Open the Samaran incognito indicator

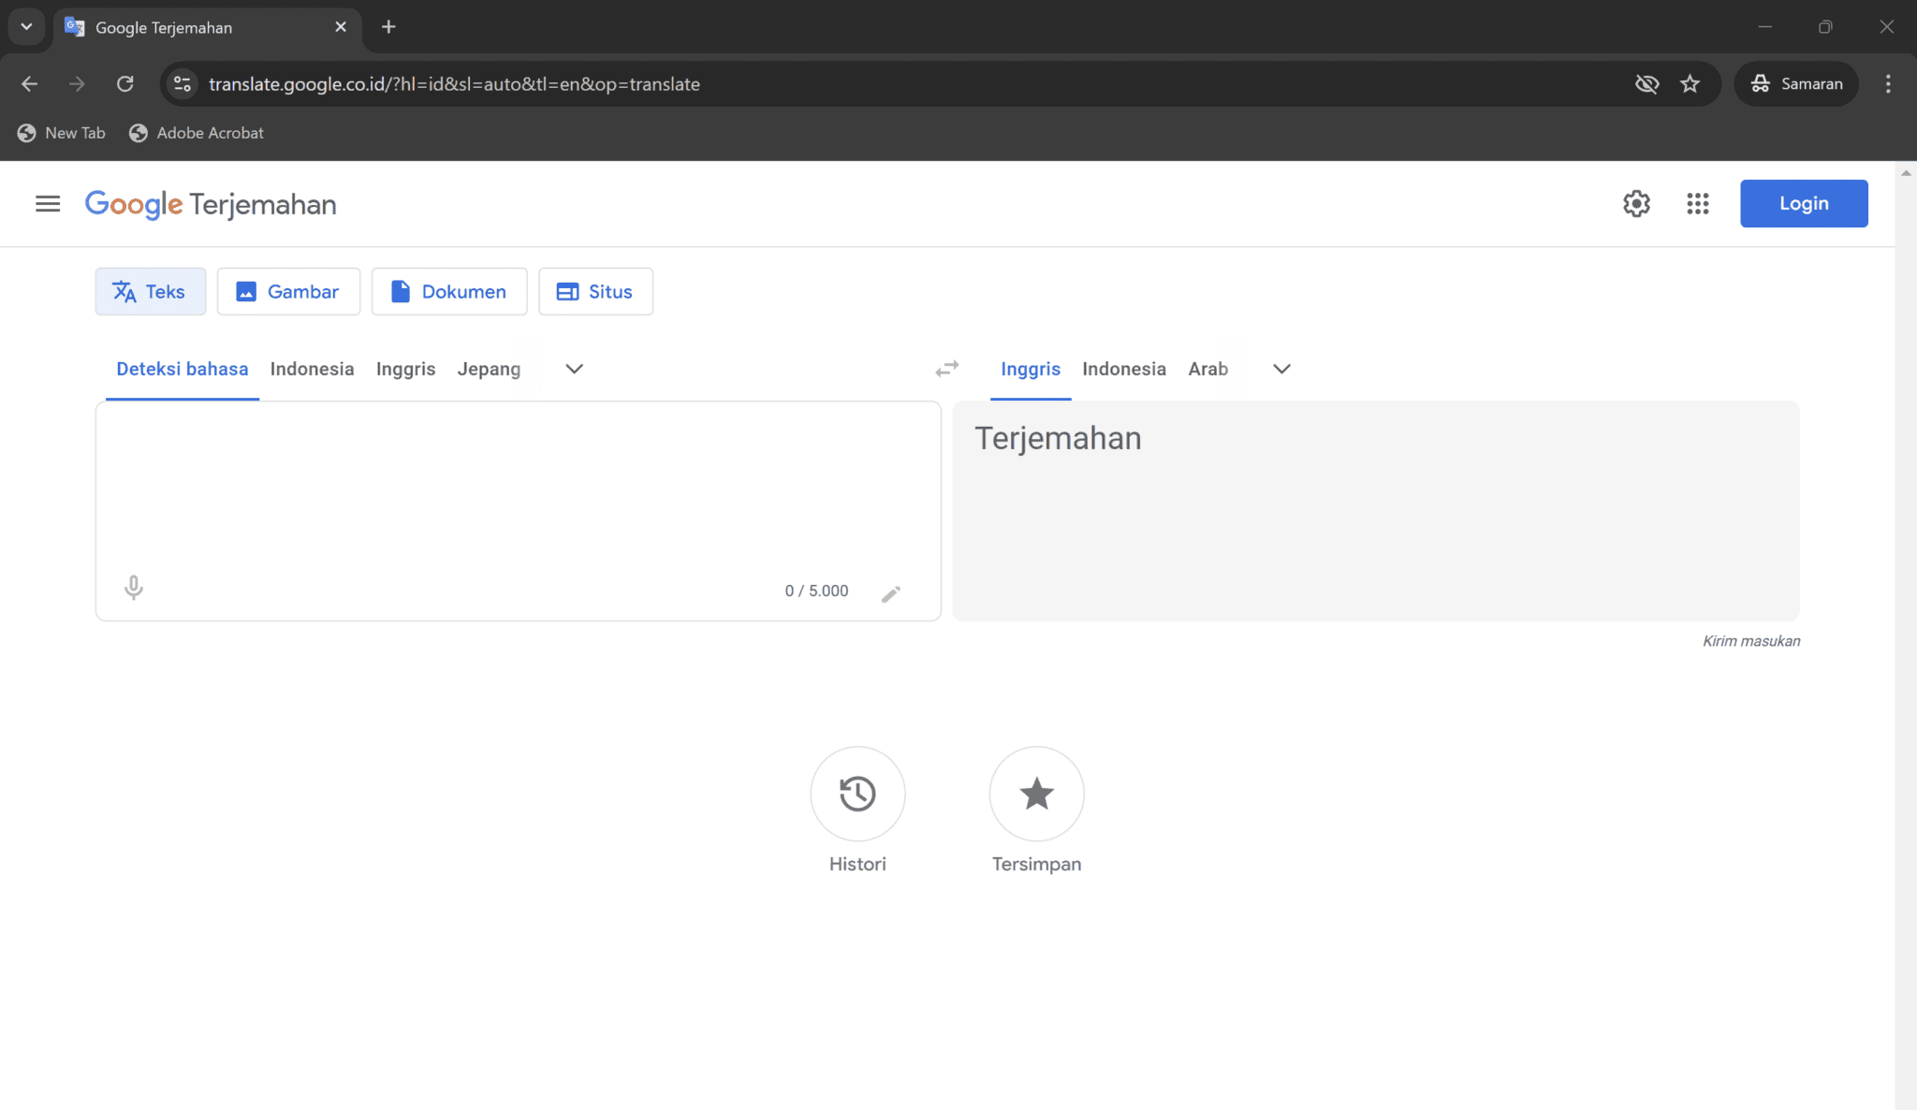[1796, 84]
